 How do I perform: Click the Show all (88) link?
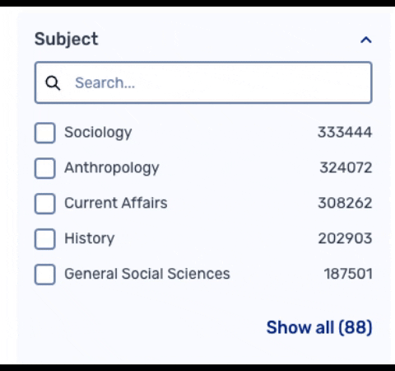pos(319,327)
